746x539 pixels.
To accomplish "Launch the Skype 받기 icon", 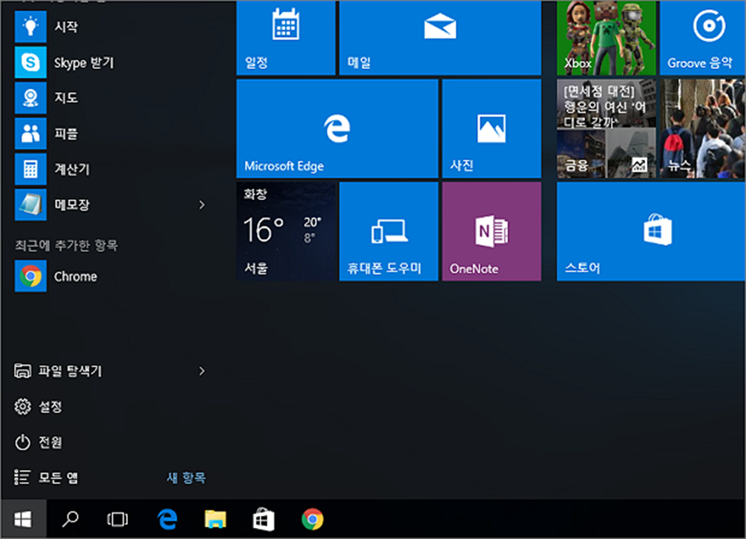I will (30, 63).
